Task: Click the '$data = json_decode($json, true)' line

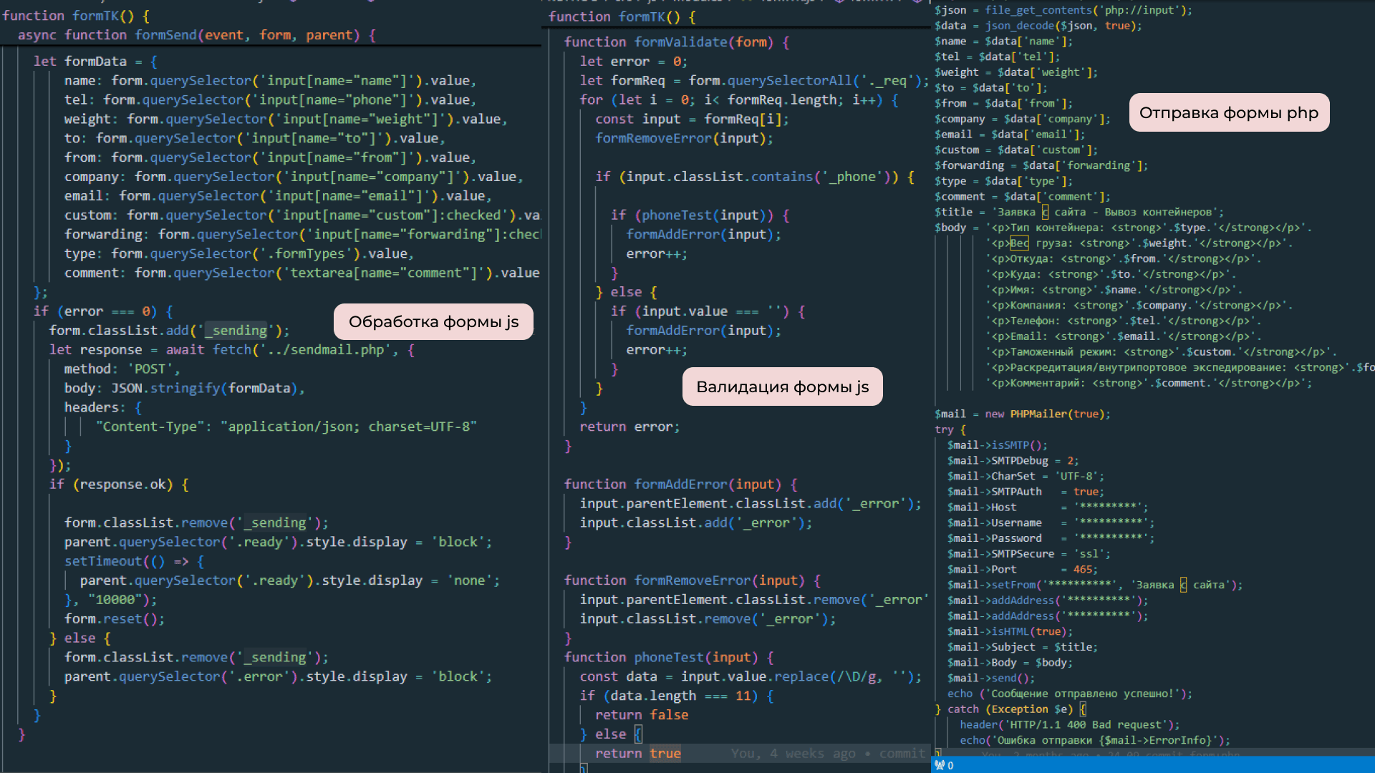Action: (x=1038, y=26)
